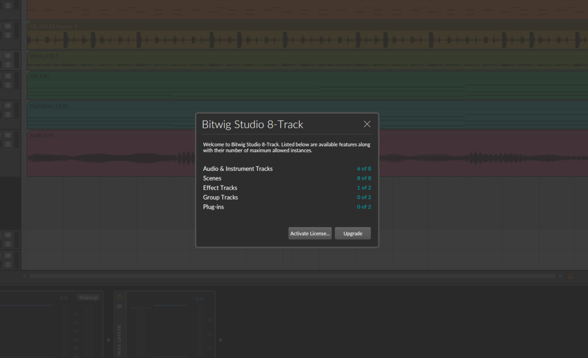Click the '6 of 8' tracks count
Image resolution: width=588 pixels, height=358 pixels.
click(x=364, y=169)
